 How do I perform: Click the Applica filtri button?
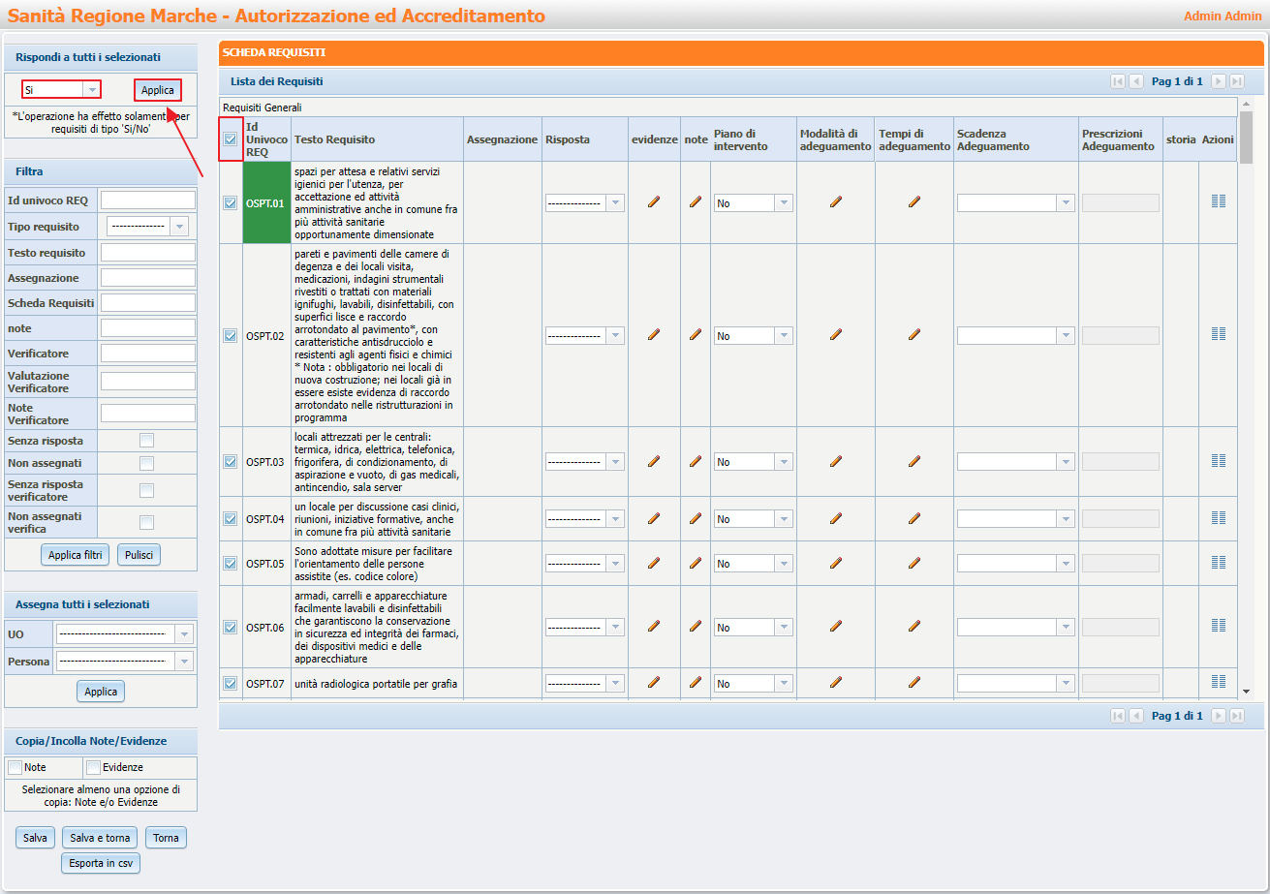click(76, 555)
